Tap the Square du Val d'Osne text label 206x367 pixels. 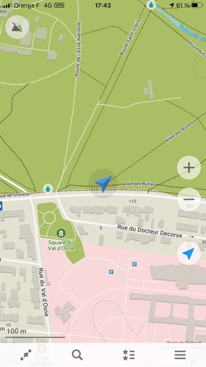point(61,245)
